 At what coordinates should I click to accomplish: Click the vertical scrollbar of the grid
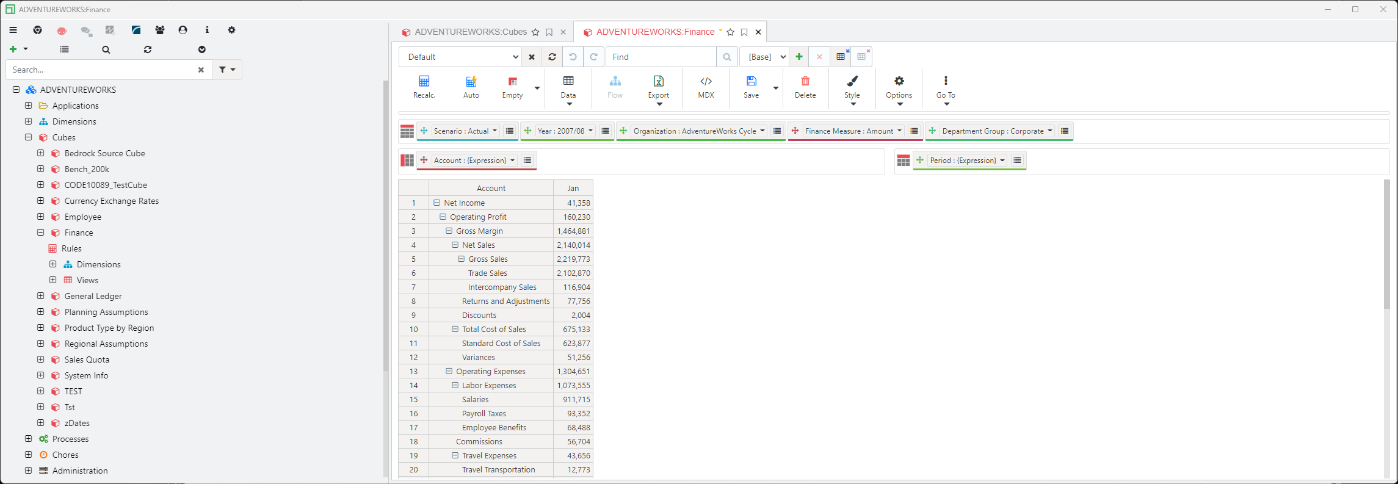click(1386, 244)
